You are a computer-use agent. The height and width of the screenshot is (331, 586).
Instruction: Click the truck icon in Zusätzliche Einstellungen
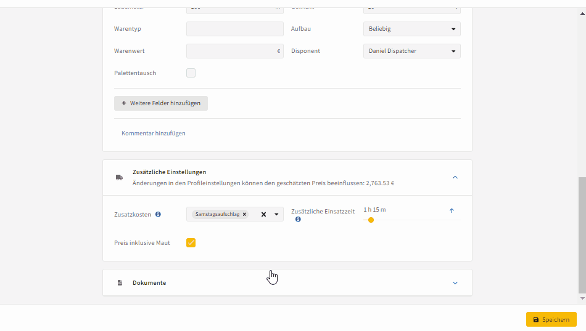pyautogui.click(x=119, y=177)
